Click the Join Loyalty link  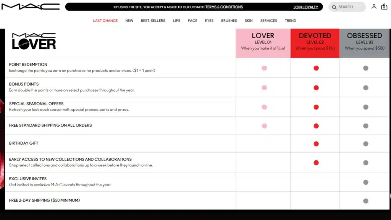click(305, 7)
